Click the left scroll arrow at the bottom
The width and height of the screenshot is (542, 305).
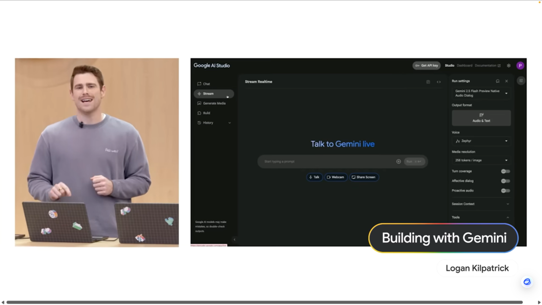(3, 302)
